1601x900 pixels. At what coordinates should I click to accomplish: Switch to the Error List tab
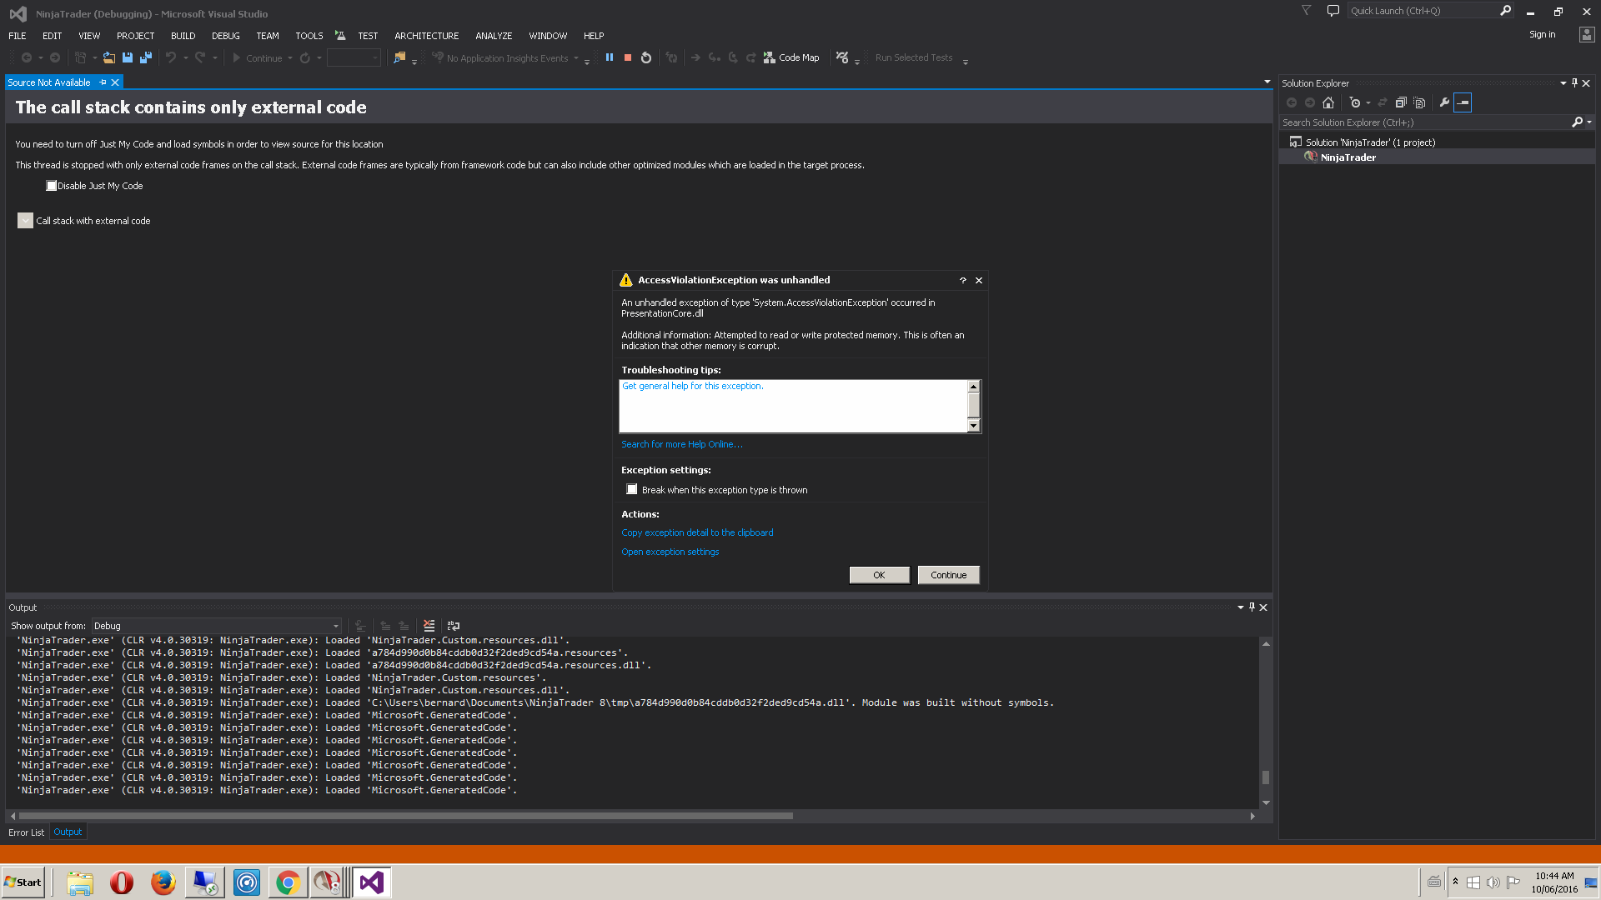click(x=26, y=832)
